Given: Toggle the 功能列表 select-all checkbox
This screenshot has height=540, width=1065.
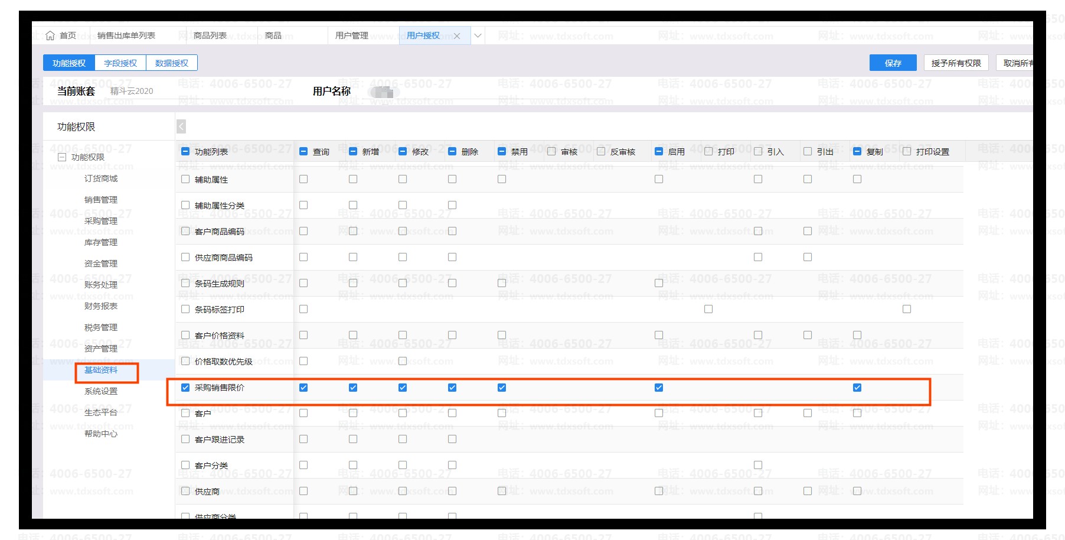Looking at the screenshot, I should (x=185, y=152).
